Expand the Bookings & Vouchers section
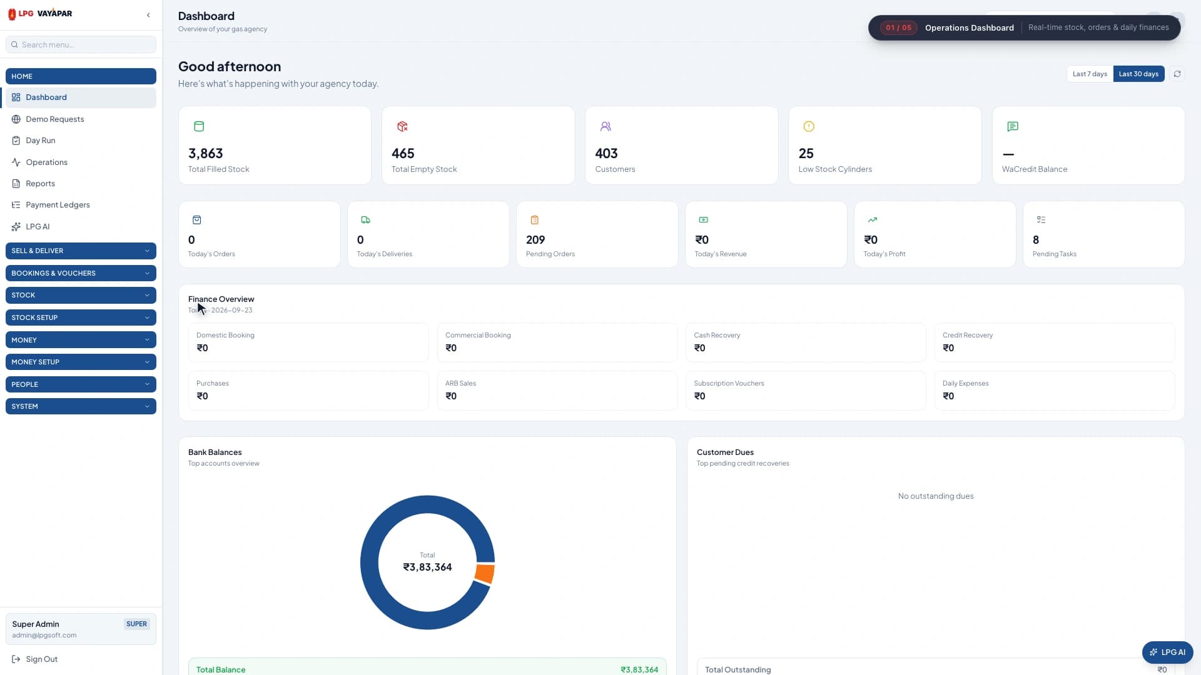The width and height of the screenshot is (1201, 675). [81, 273]
